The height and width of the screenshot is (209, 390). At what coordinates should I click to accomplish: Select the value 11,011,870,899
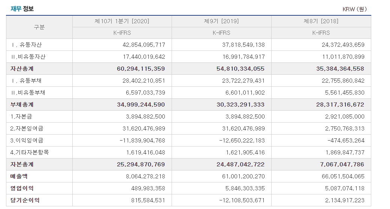343,57
